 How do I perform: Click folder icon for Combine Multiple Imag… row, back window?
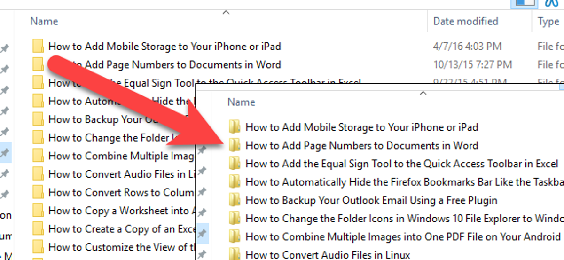(x=39, y=156)
